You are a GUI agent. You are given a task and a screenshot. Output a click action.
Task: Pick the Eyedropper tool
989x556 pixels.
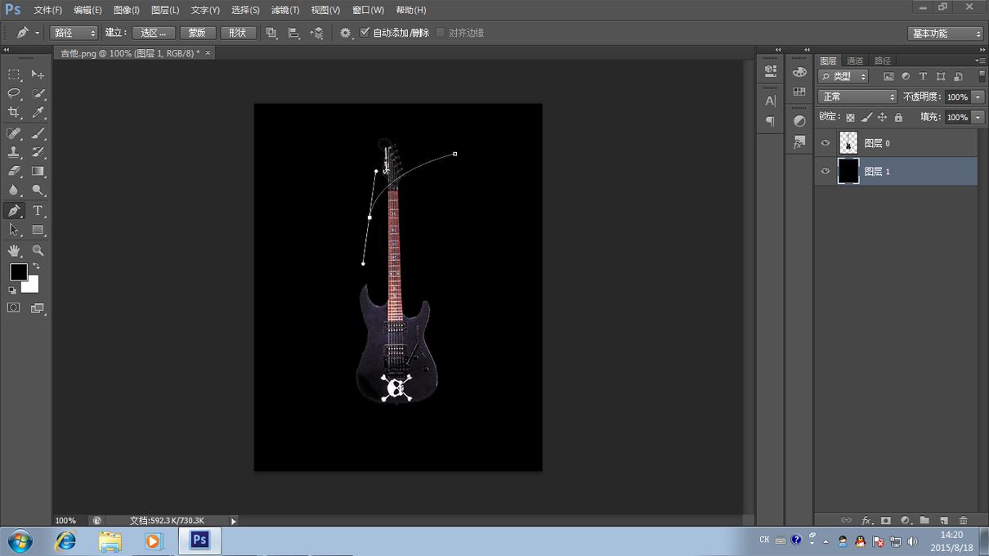click(x=38, y=113)
